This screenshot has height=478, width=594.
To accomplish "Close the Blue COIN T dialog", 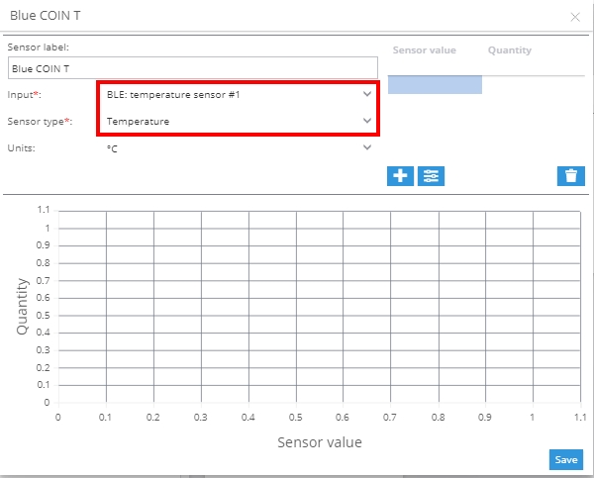I will 575,17.
